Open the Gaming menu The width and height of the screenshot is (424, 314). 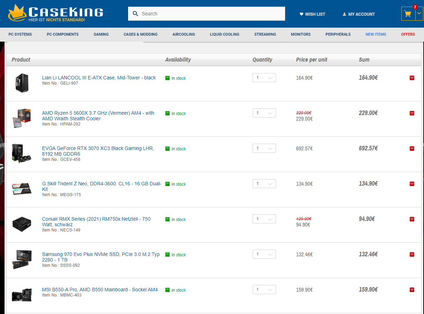(x=101, y=34)
